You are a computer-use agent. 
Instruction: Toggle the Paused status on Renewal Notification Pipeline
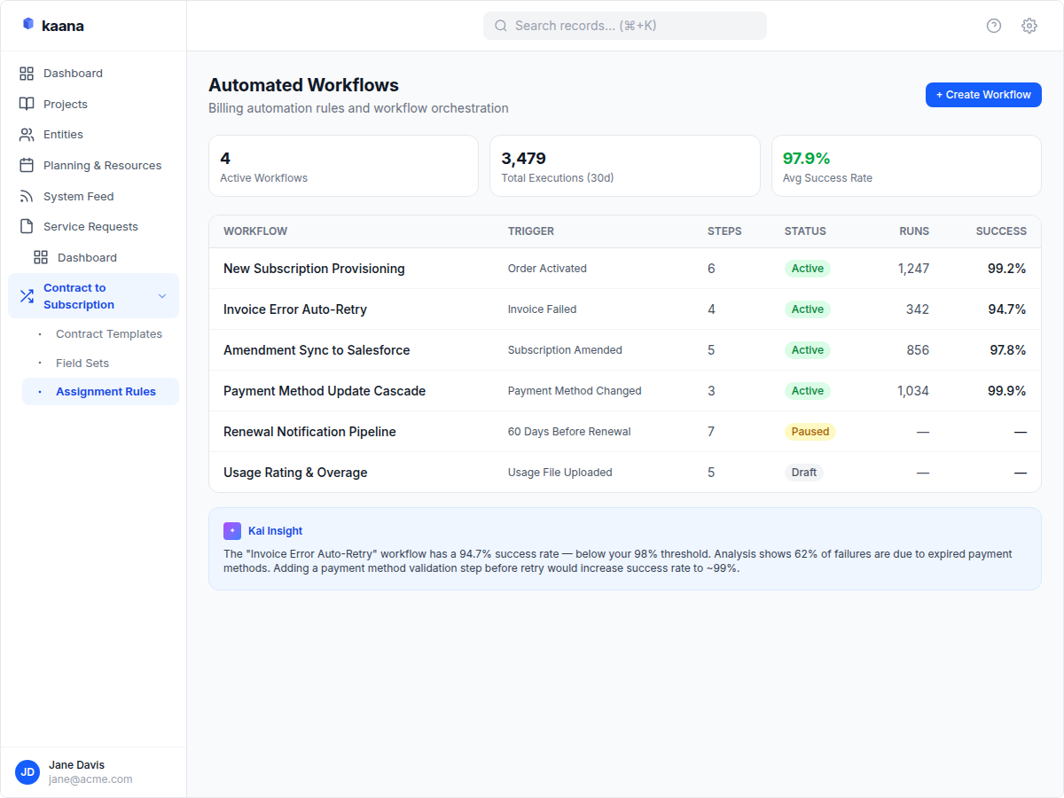[x=810, y=431]
